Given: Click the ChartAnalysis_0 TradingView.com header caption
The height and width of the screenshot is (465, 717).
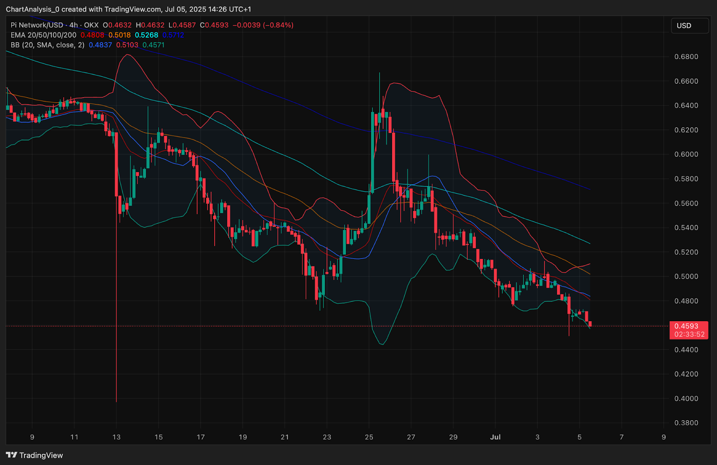Looking at the screenshot, I should 129,9.
